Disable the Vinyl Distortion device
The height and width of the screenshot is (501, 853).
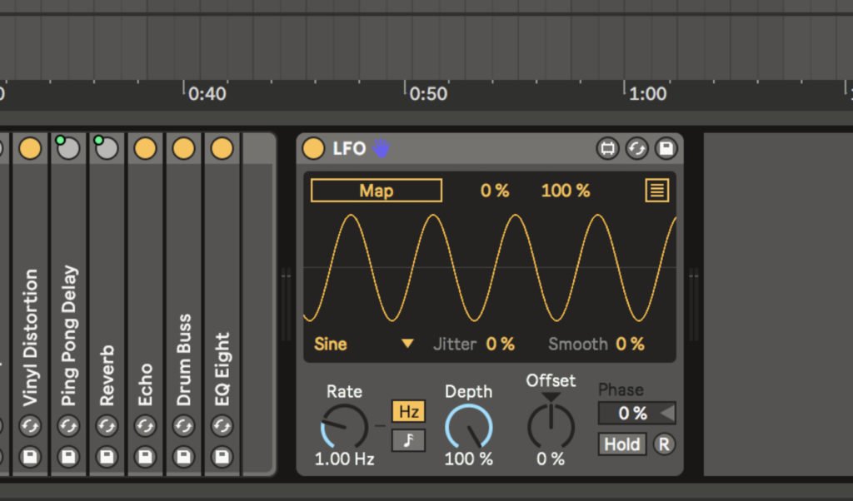[30, 149]
